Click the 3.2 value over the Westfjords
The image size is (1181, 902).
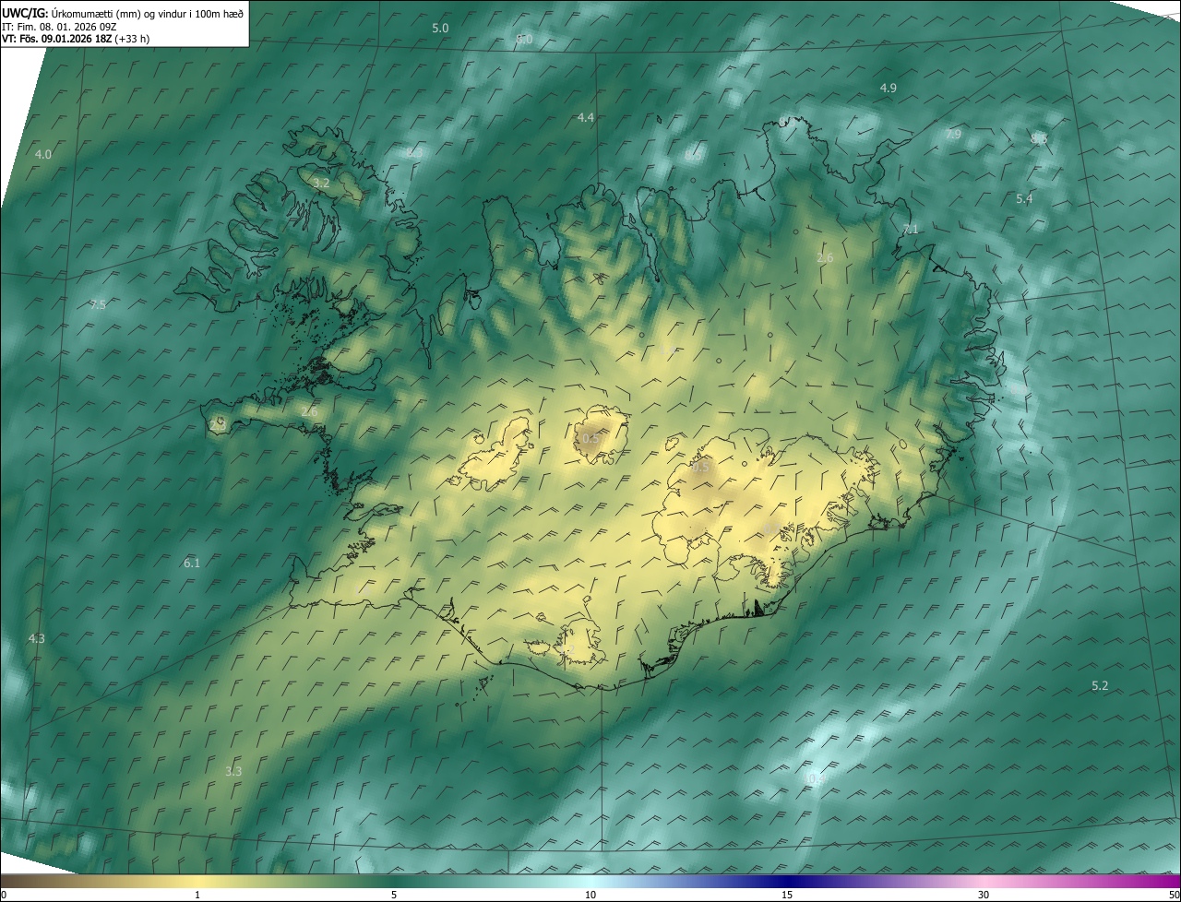(321, 184)
